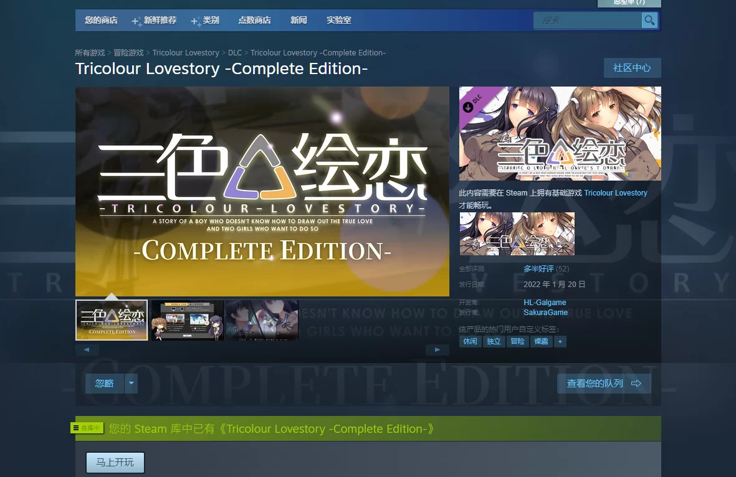
Task: Open the base game banner image
Action: pyautogui.click(x=517, y=234)
